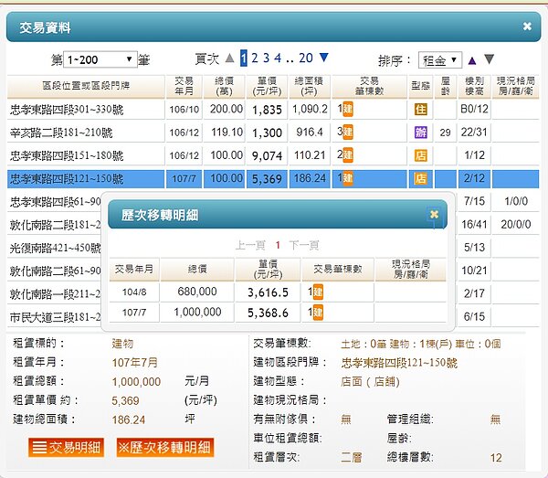Click 建 icon in popup 104/8 row
This screenshot has width=548, height=478.
click(x=318, y=292)
